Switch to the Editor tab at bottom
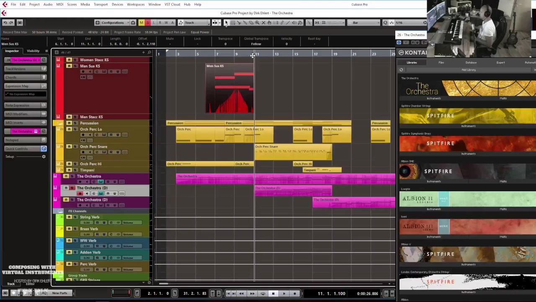Viewport: 536px width, 302px height. tap(30, 284)
